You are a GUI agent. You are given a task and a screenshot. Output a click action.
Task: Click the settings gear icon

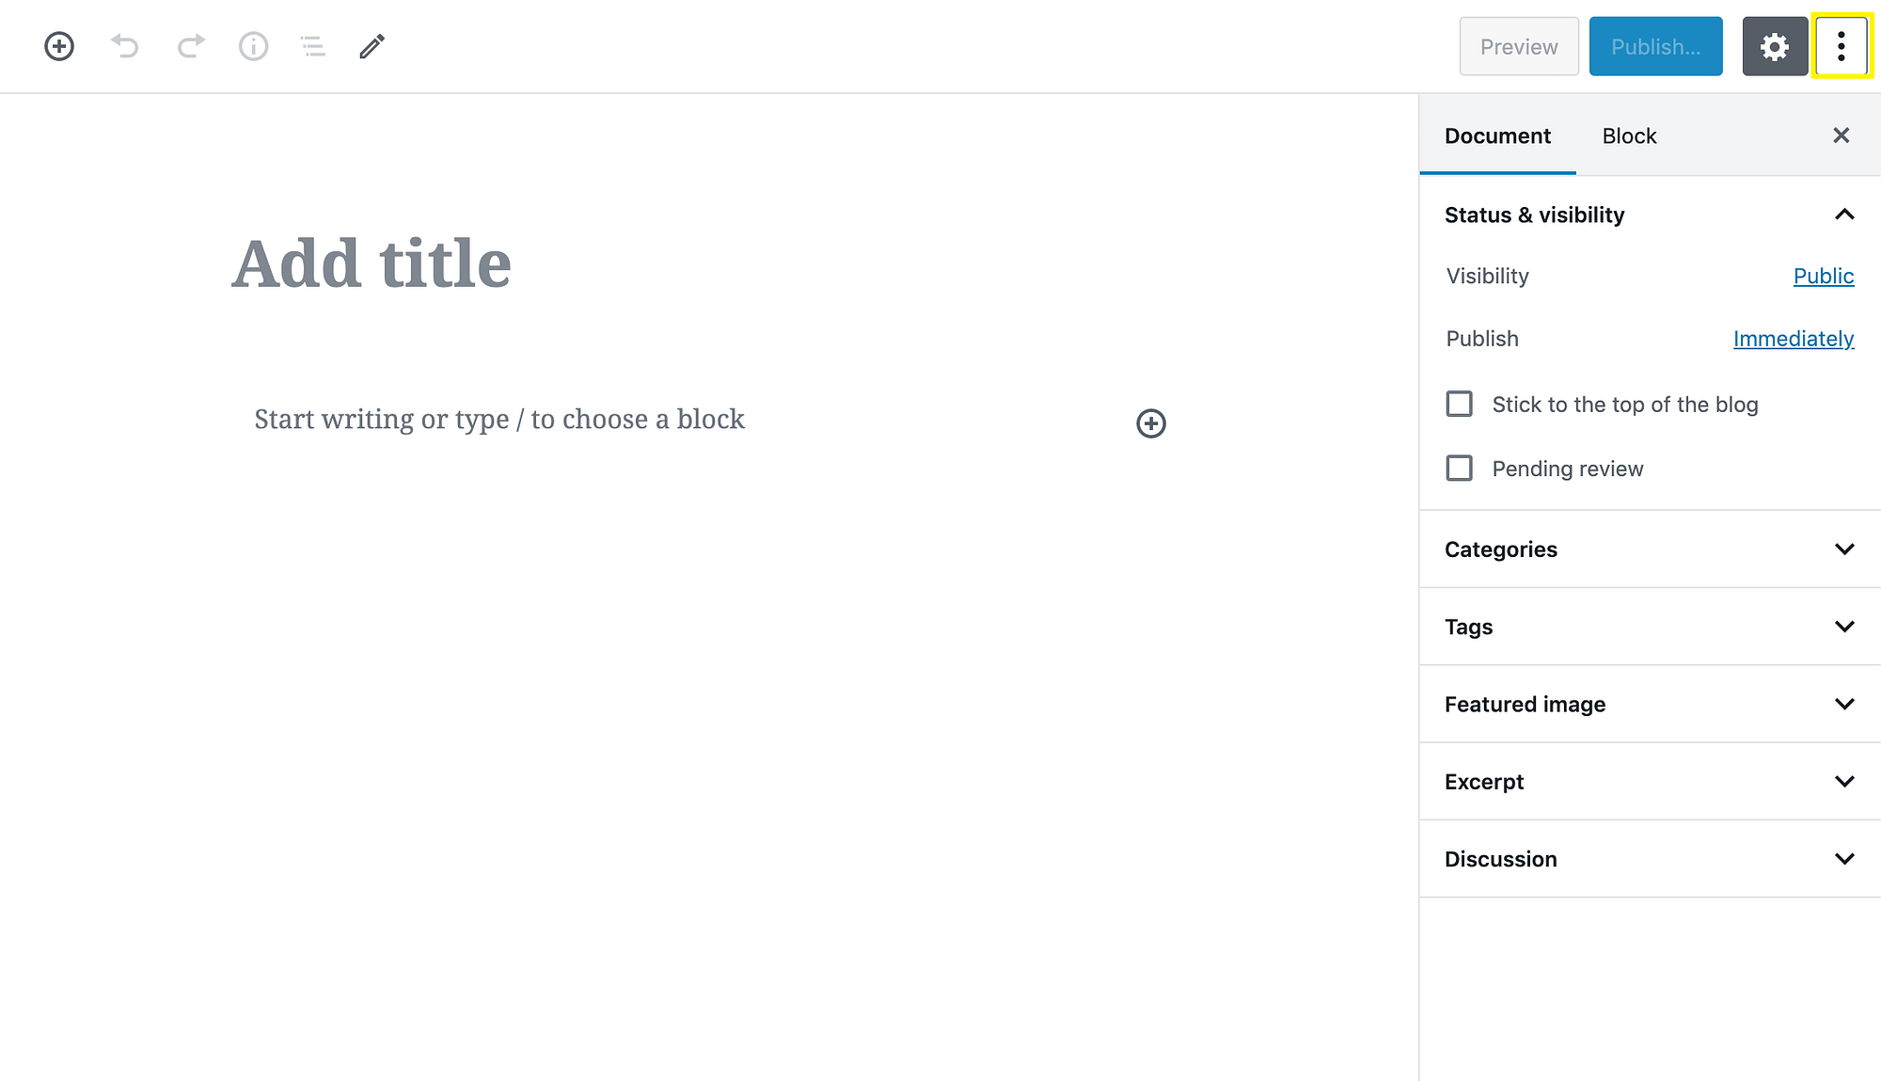click(x=1775, y=45)
